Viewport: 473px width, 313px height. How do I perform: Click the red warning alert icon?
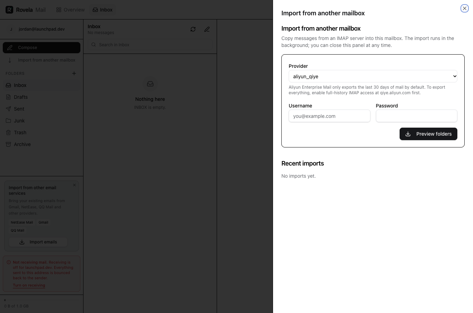[9, 262]
